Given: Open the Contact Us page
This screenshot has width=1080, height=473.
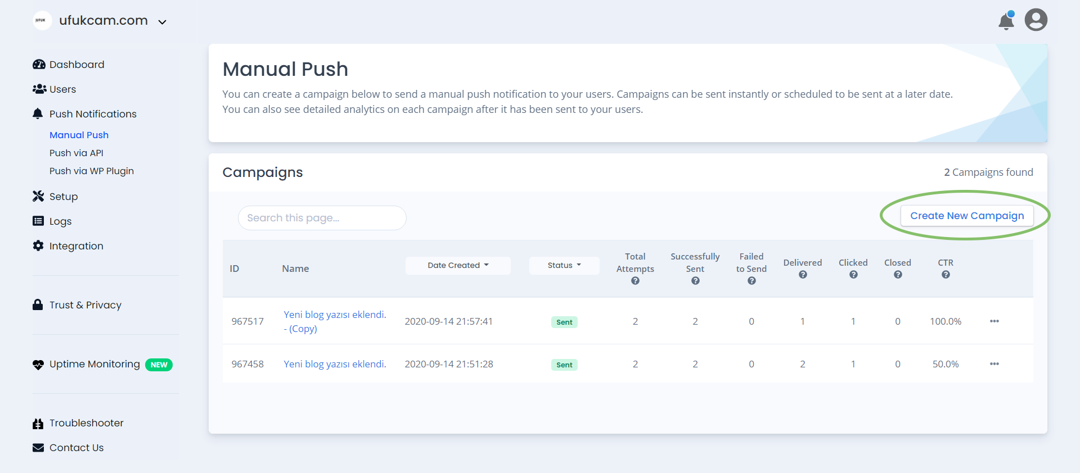Looking at the screenshot, I should click(76, 448).
